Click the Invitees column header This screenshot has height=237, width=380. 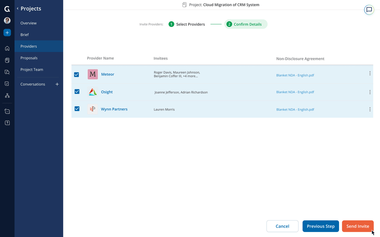click(160, 58)
